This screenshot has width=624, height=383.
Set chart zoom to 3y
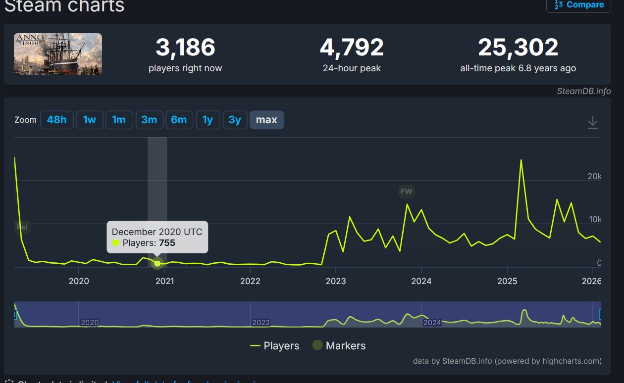click(235, 120)
